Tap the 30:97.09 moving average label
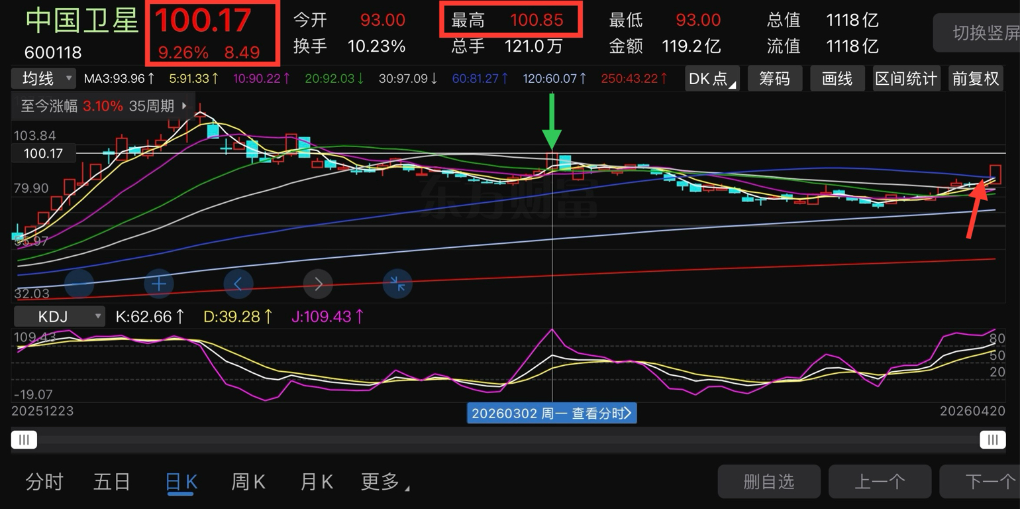Image resolution: width=1020 pixels, height=509 pixels. tap(409, 79)
